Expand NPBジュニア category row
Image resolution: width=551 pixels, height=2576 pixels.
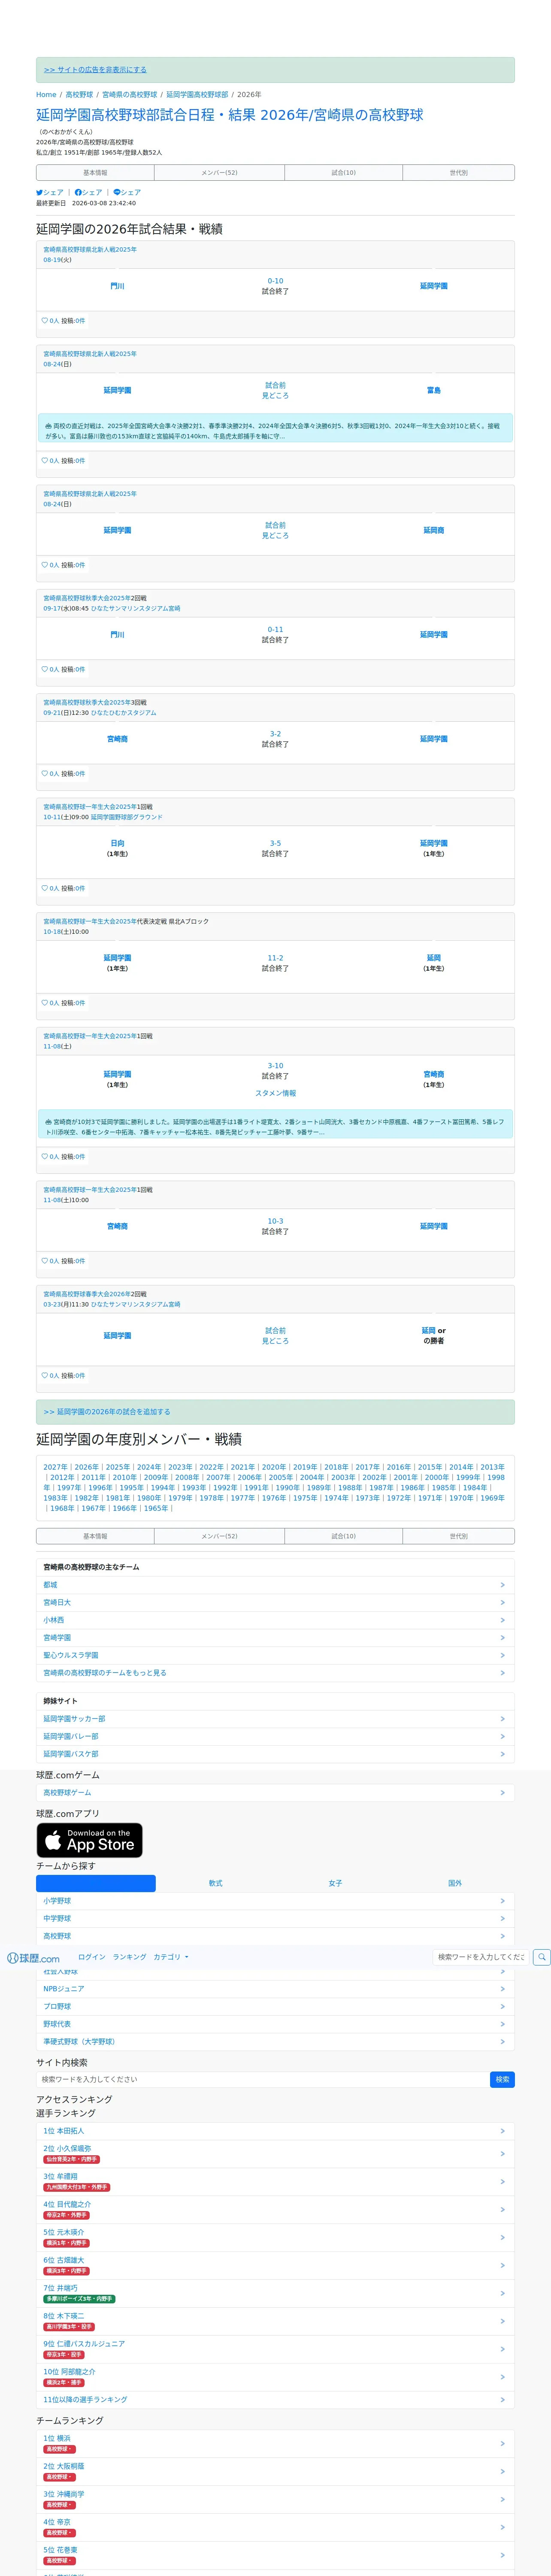point(275,1989)
